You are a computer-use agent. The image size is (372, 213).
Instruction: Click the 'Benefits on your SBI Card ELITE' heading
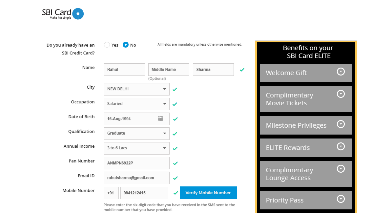pyautogui.click(x=308, y=52)
